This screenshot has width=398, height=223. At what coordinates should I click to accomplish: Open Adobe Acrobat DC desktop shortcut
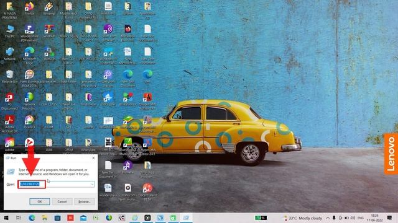pos(10,124)
